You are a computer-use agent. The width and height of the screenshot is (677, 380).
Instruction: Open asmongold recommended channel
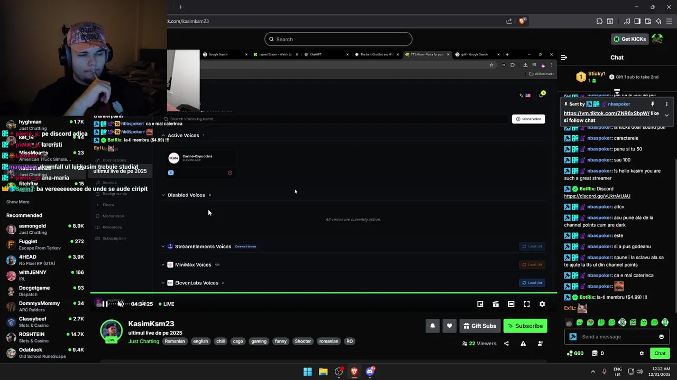tap(45, 229)
